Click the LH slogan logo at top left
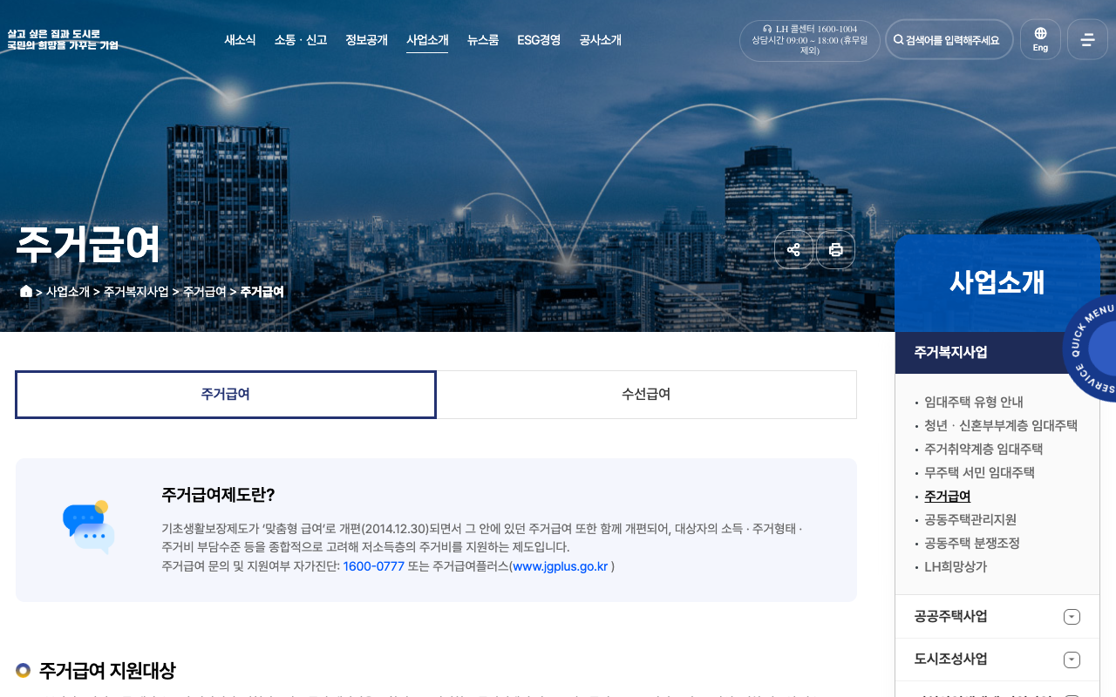This screenshot has width=1116, height=697. click(x=63, y=40)
